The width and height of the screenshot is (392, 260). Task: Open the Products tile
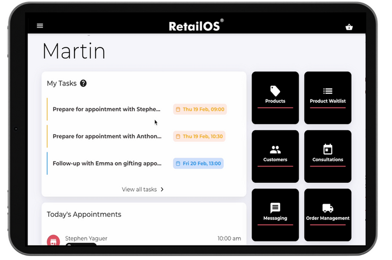pos(276,98)
